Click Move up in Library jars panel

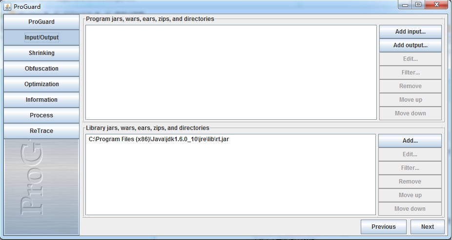pos(410,195)
